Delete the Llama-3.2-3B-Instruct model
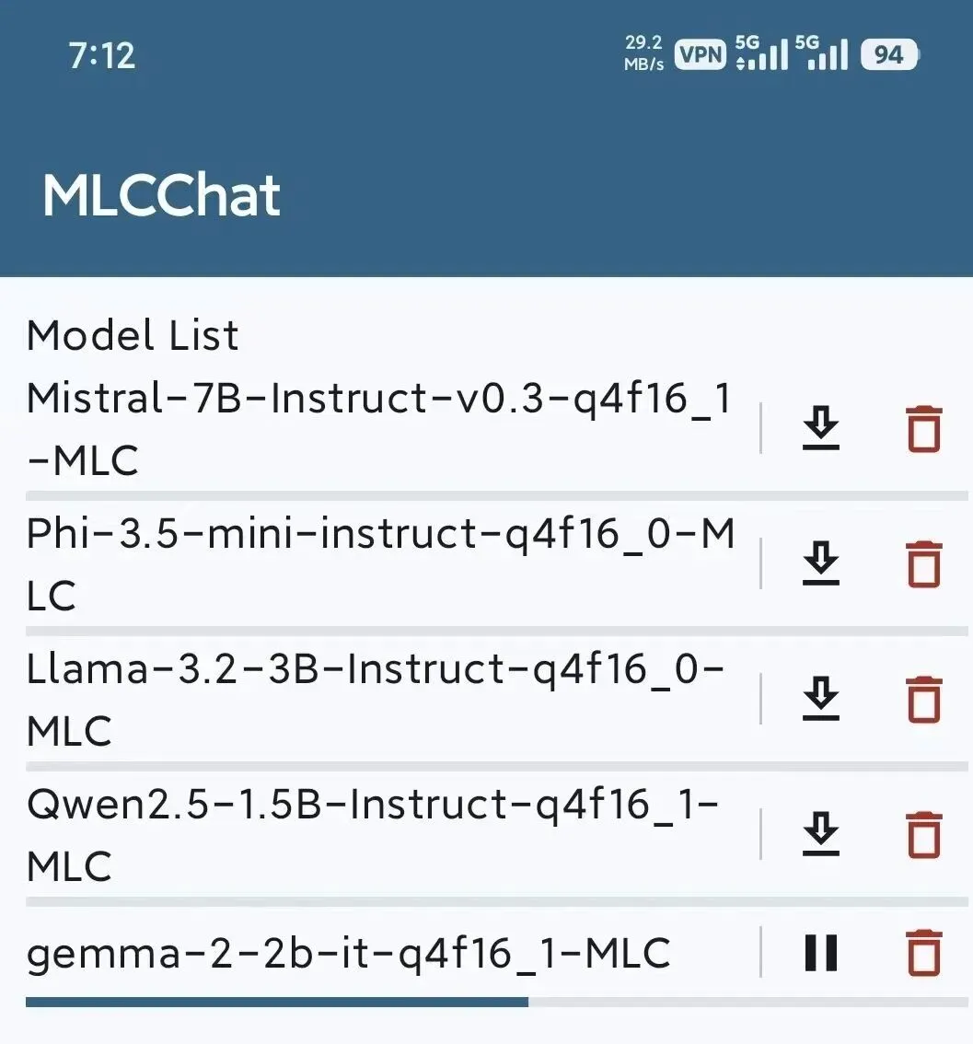The width and height of the screenshot is (973, 1044). click(x=923, y=700)
